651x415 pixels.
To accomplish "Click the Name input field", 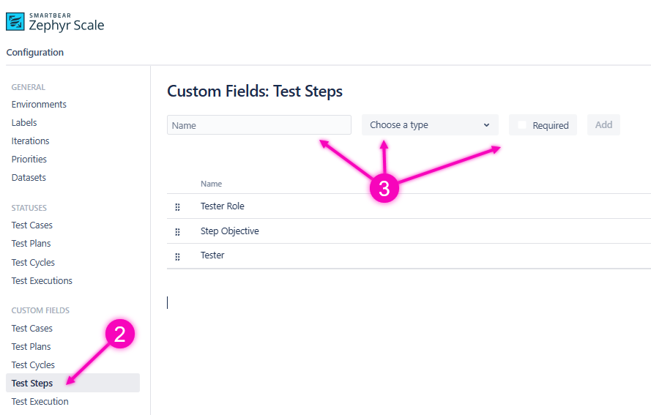I will 259,125.
